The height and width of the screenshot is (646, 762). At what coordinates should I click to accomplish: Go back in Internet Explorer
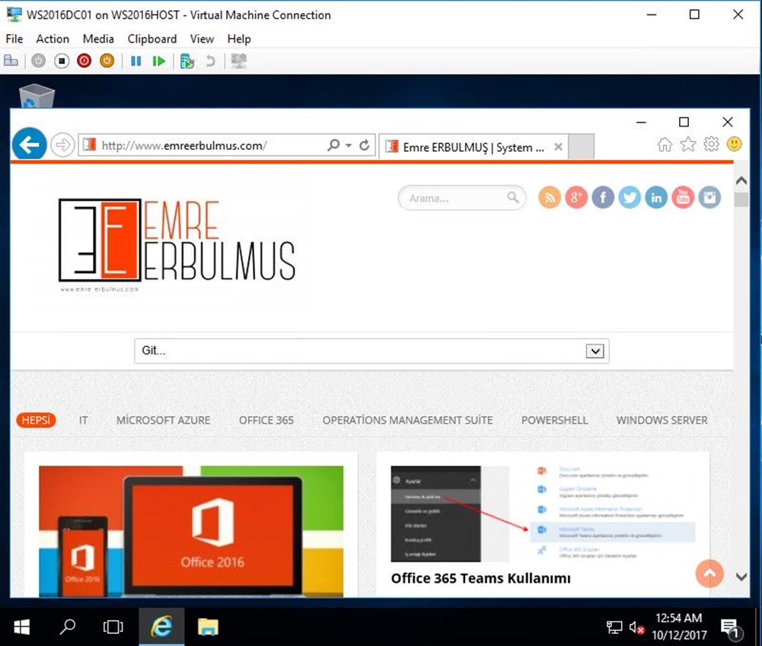(29, 144)
